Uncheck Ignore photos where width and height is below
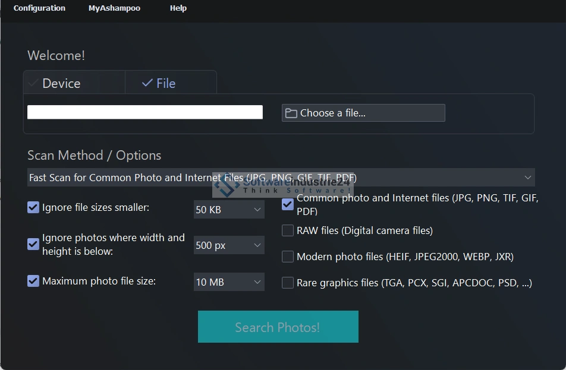 click(33, 244)
